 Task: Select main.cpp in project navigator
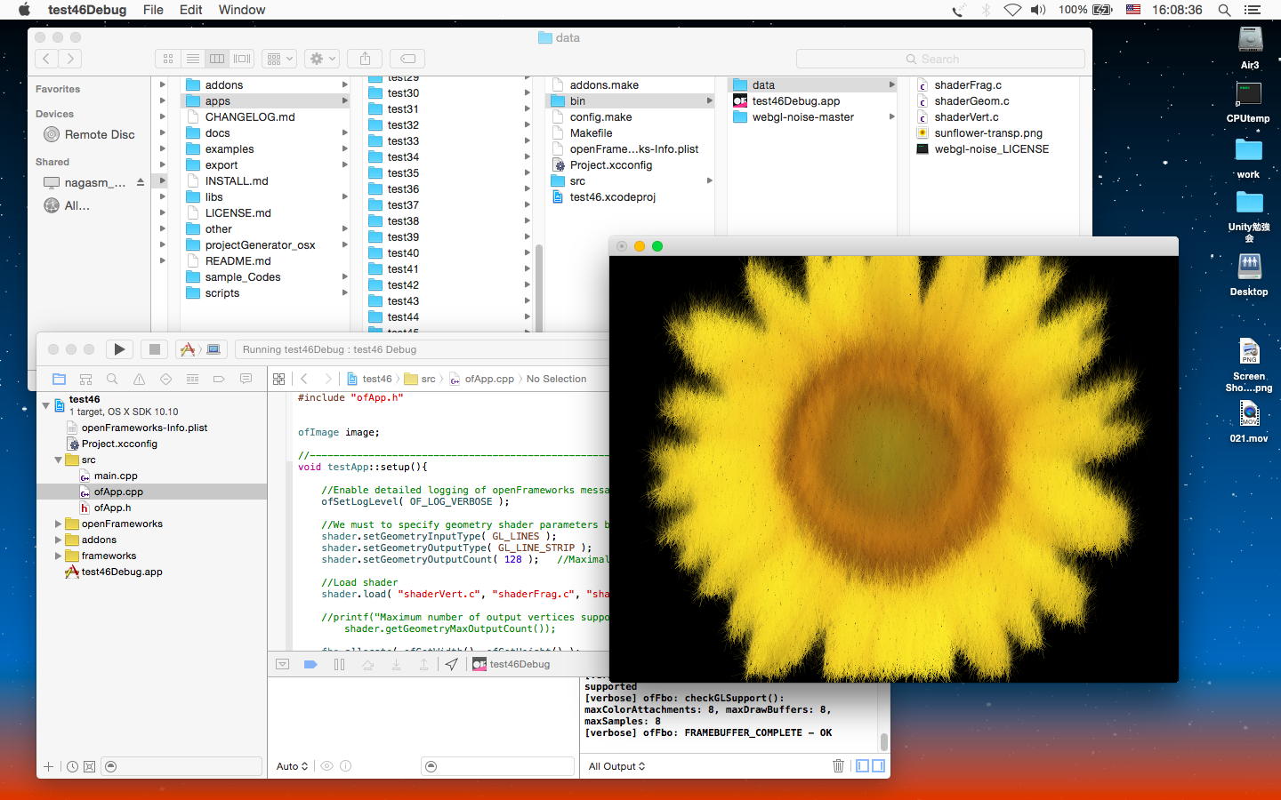[116, 476]
